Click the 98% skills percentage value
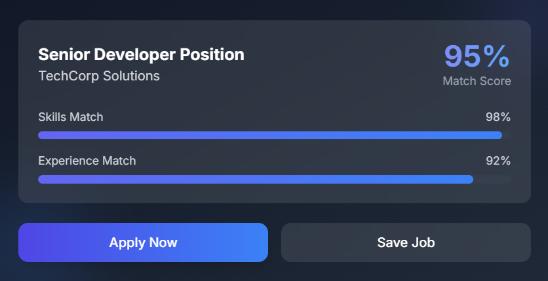 [498, 117]
